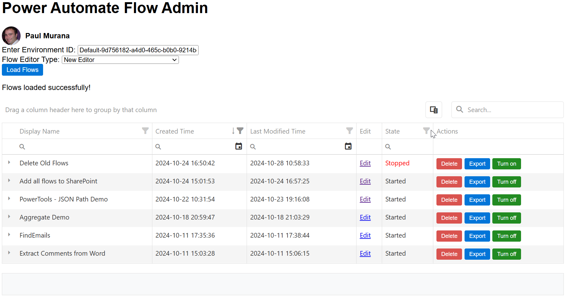
Task: Click the export grid data icon beside search
Action: point(433,110)
